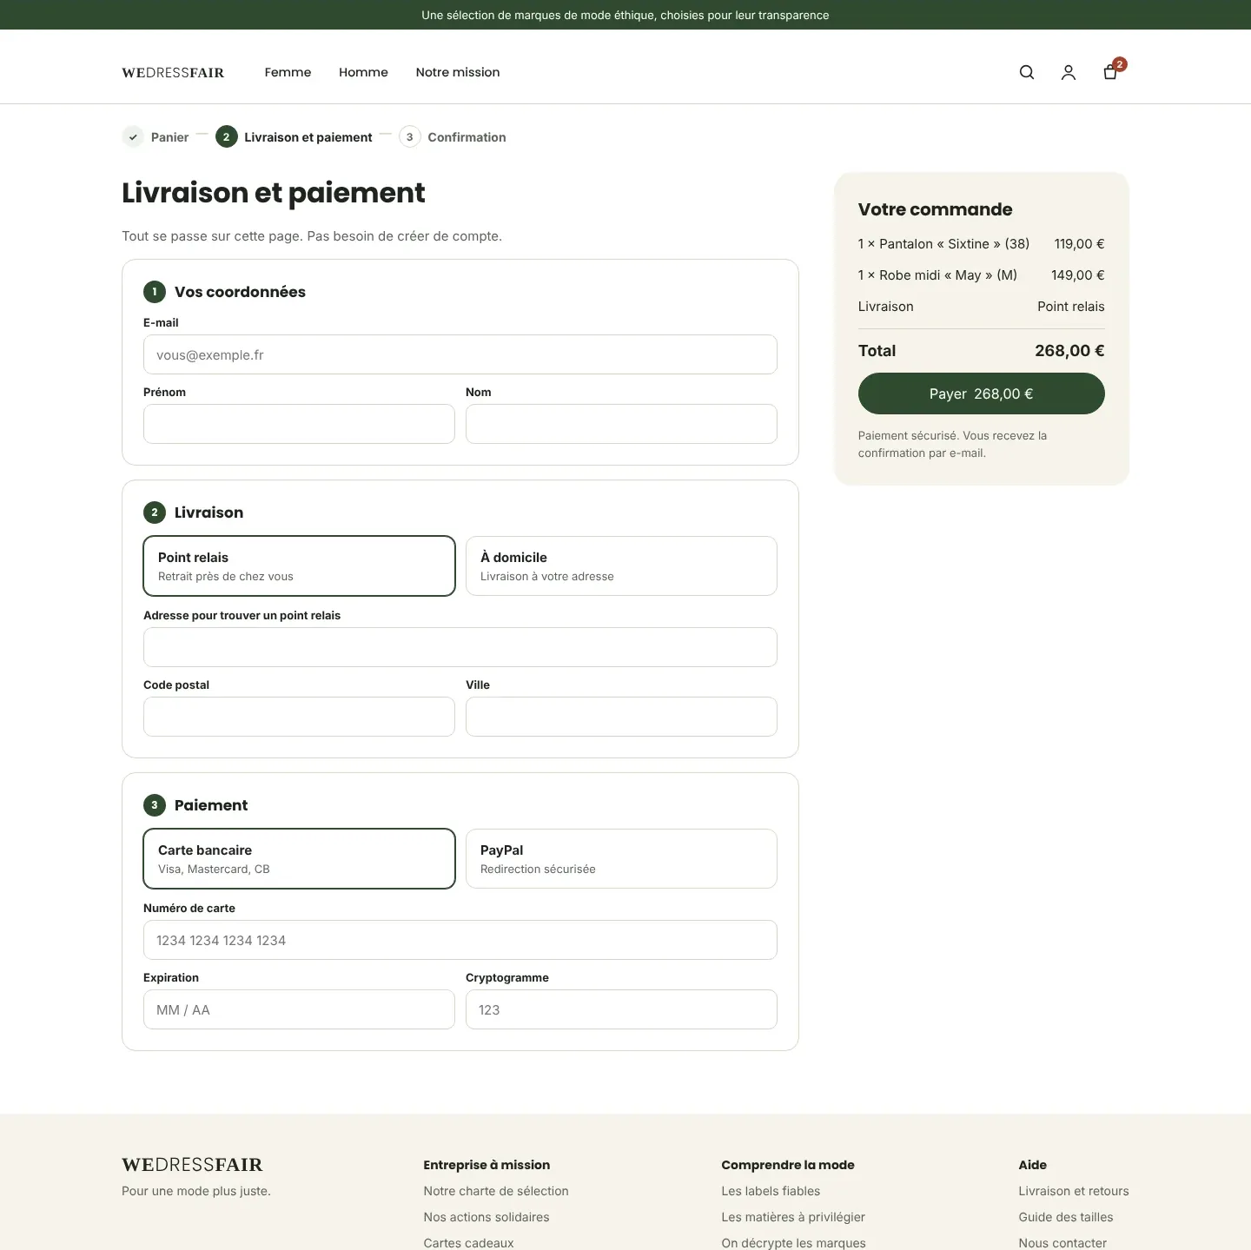Open Notre charte de sélection link
Image resolution: width=1251 pixels, height=1250 pixels.
pyautogui.click(x=496, y=1191)
